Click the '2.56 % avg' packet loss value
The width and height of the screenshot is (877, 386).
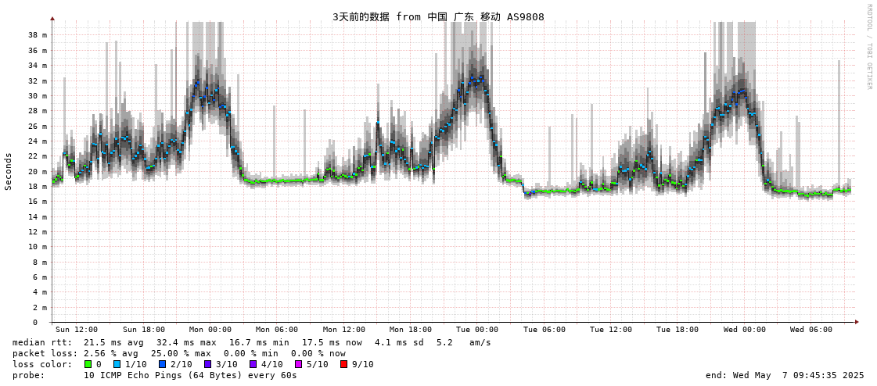(113, 354)
